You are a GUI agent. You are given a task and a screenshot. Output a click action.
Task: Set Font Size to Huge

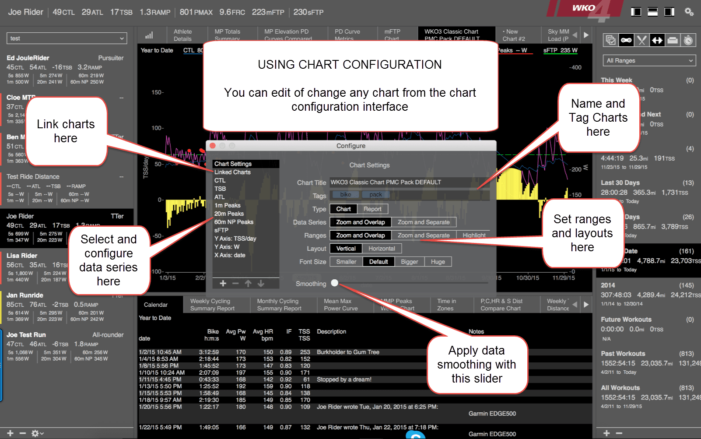438,262
